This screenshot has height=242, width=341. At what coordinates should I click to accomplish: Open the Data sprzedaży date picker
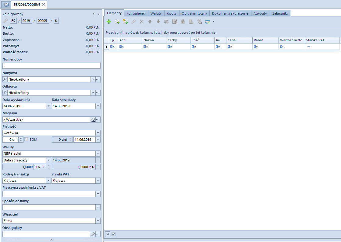98,106
